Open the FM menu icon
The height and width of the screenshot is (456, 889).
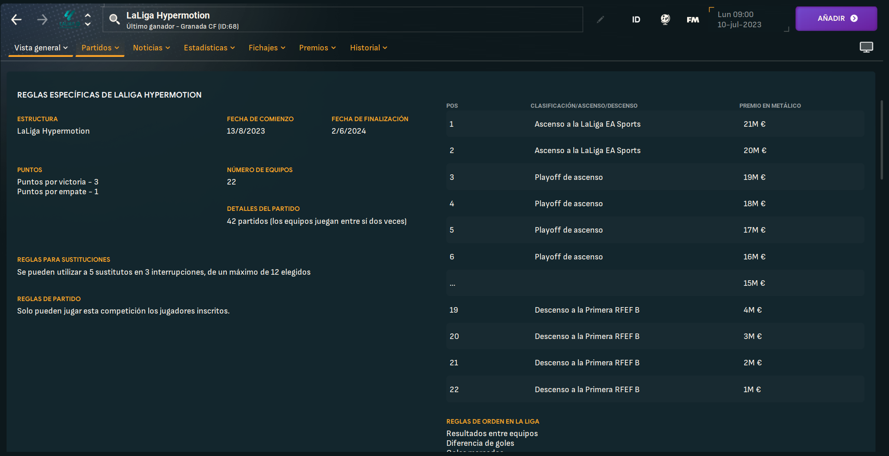pyautogui.click(x=693, y=19)
